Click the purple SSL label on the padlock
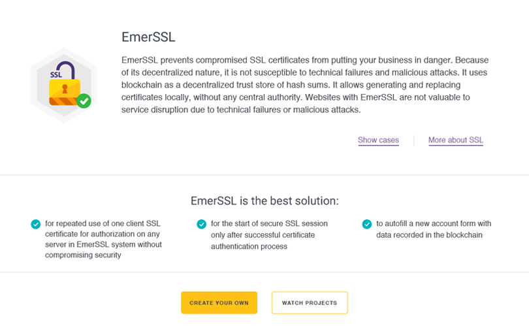The width and height of the screenshot is (529, 333). coord(56,74)
